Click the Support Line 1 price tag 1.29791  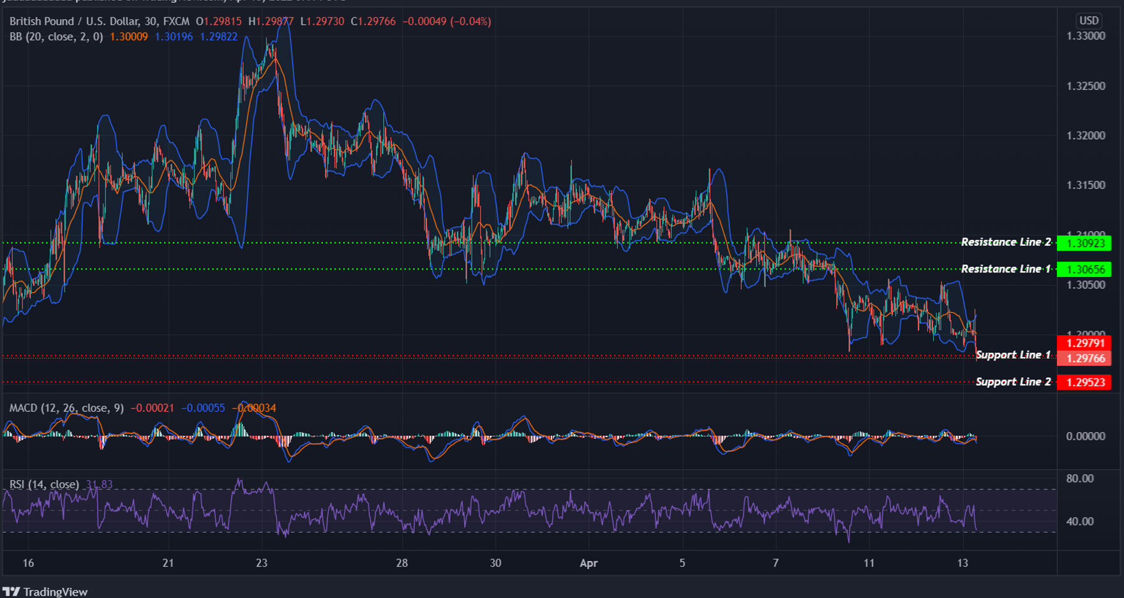click(1085, 343)
